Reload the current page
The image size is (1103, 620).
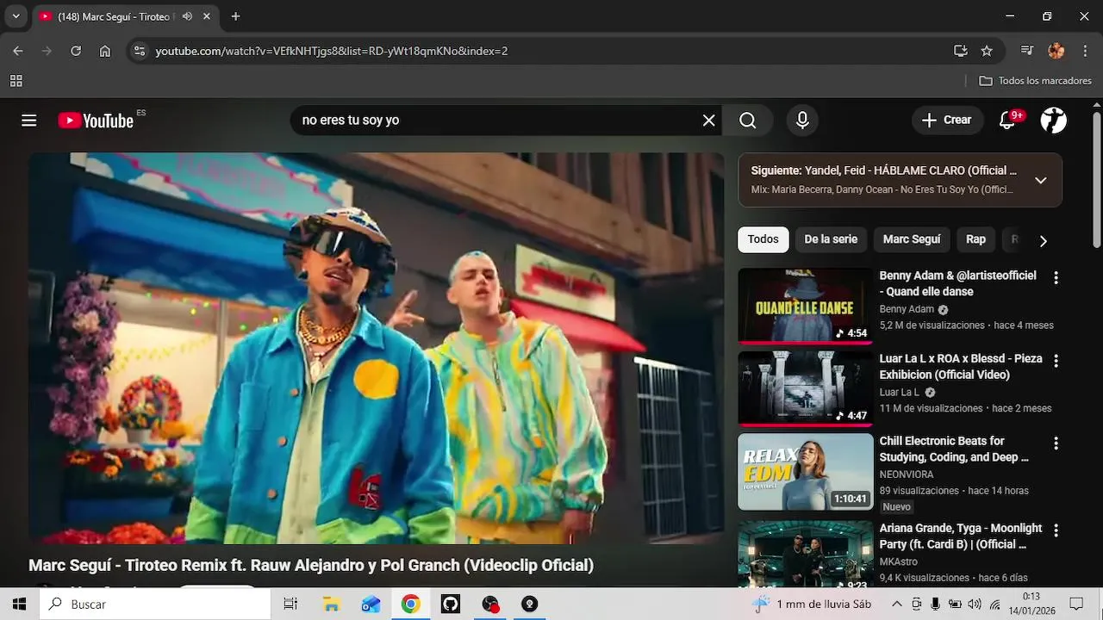coord(76,51)
